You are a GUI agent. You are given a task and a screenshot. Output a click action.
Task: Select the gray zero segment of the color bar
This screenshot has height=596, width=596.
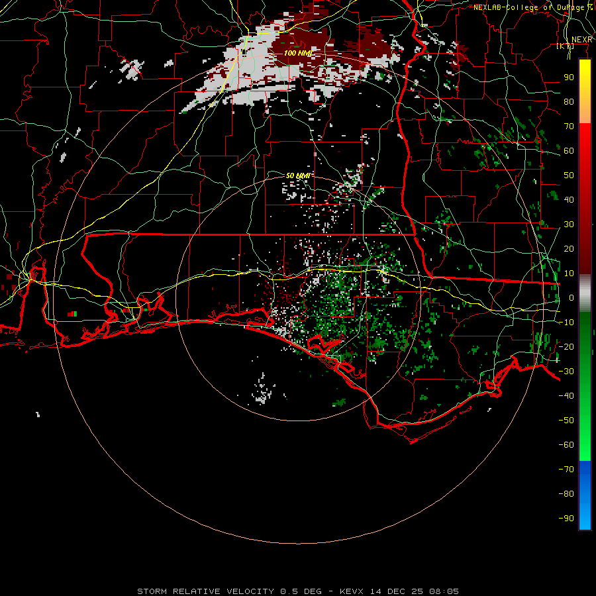[585, 293]
